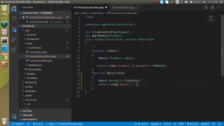Open Kernel.php in the file tree
The image size is (224, 126).
45,69
